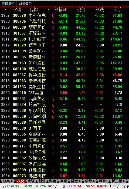The width and height of the screenshot is (129, 189).
Task: Select the REITs bottom tab
Action: coord(103,181)
